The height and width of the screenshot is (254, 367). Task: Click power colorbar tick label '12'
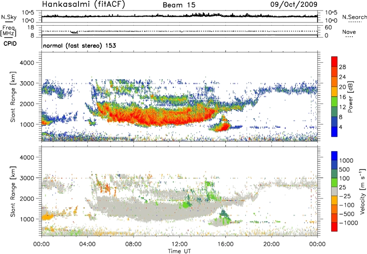tap(342, 107)
